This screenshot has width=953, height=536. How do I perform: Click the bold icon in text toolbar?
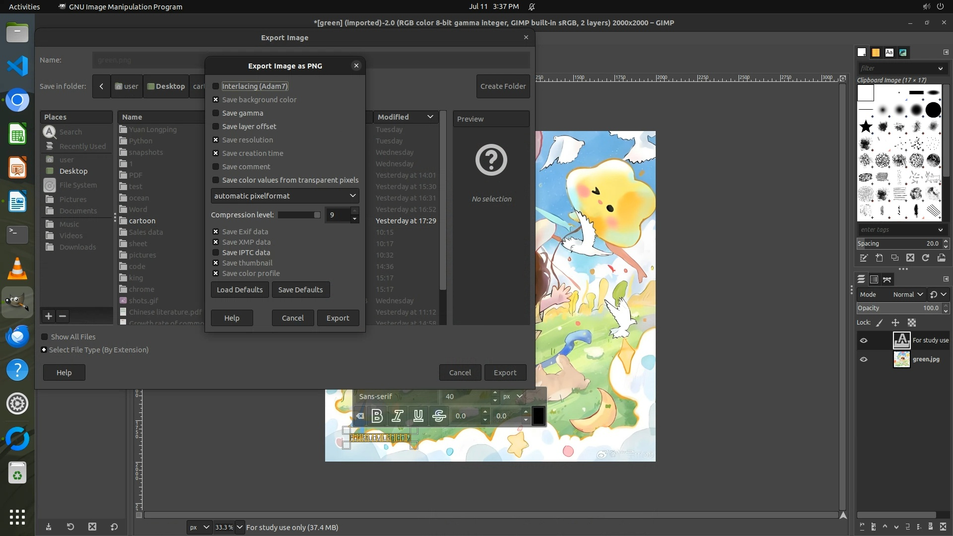(x=377, y=416)
